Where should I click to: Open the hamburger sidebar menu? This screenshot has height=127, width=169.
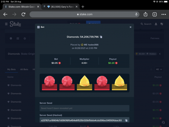point(6,24)
